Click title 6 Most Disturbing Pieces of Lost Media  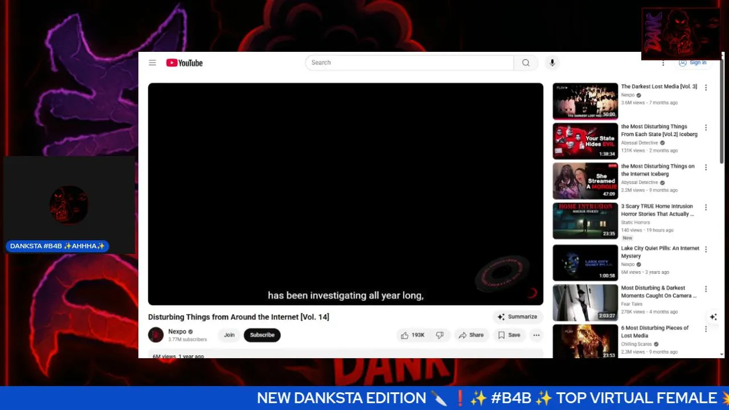coord(655,331)
